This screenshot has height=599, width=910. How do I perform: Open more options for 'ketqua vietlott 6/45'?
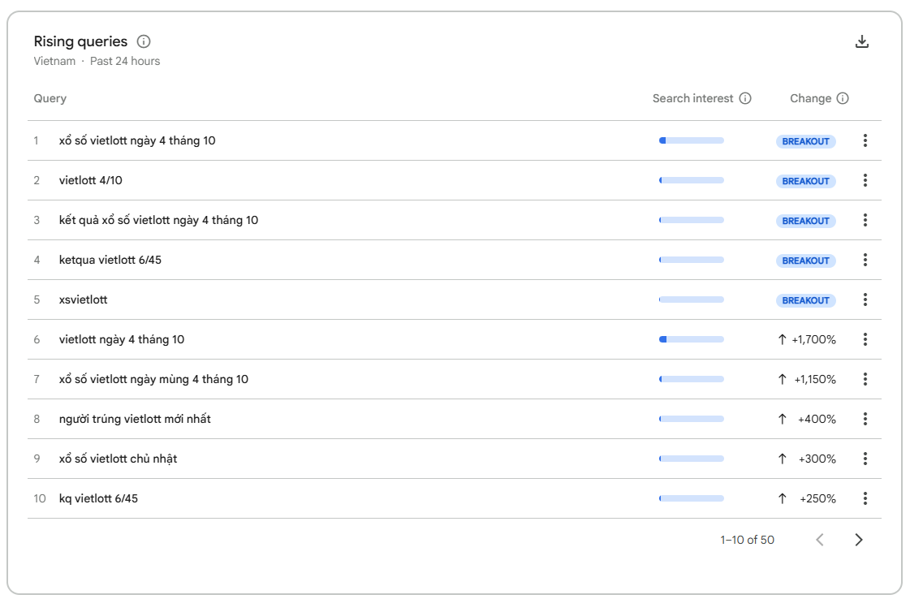865,260
